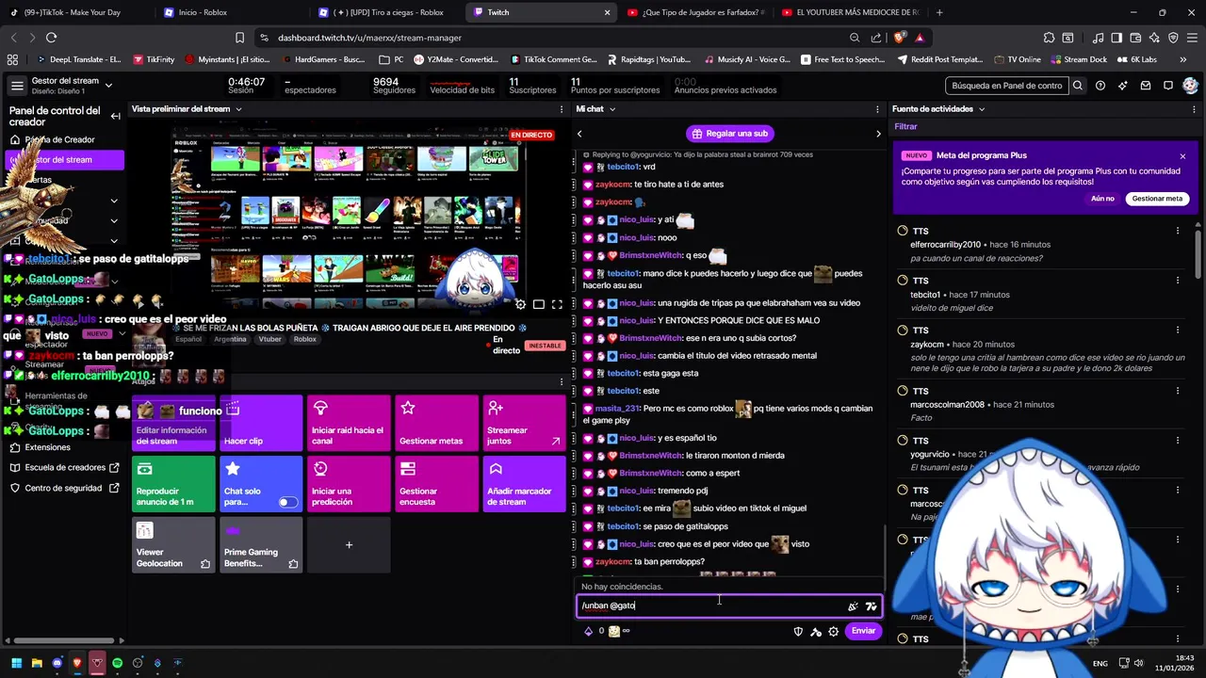This screenshot has width=1206, height=678.
Task: Open the Gestionar metas tile
Action: pos(436,423)
